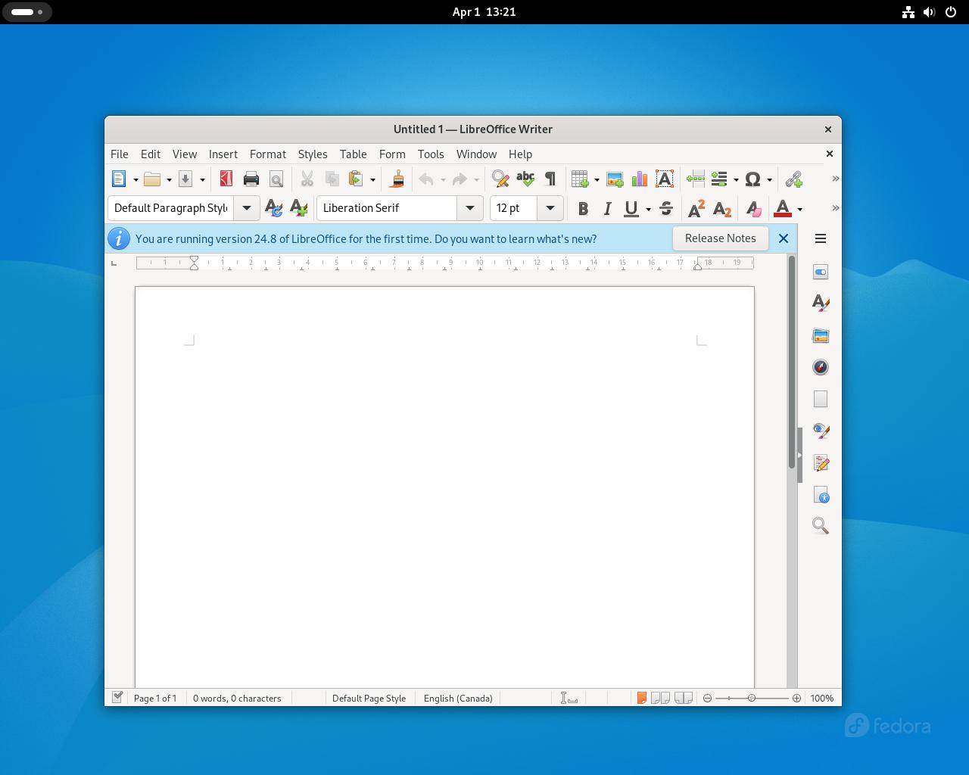The width and height of the screenshot is (969, 775).
Task: Click the Print icon
Action: (x=251, y=179)
